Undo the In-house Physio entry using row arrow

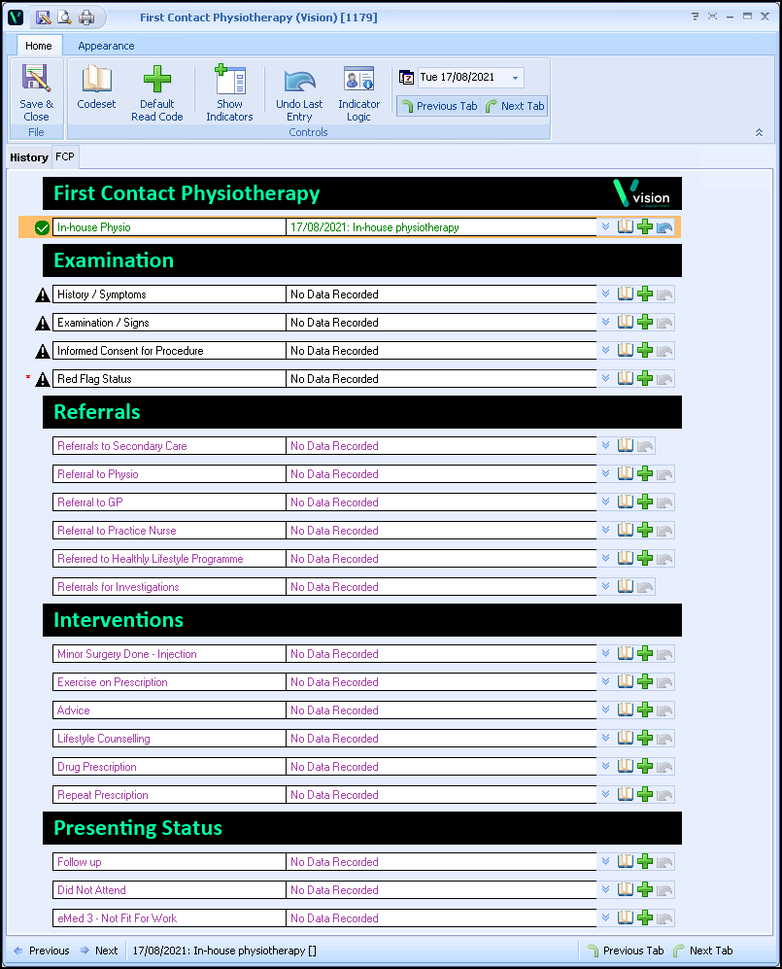click(x=664, y=227)
